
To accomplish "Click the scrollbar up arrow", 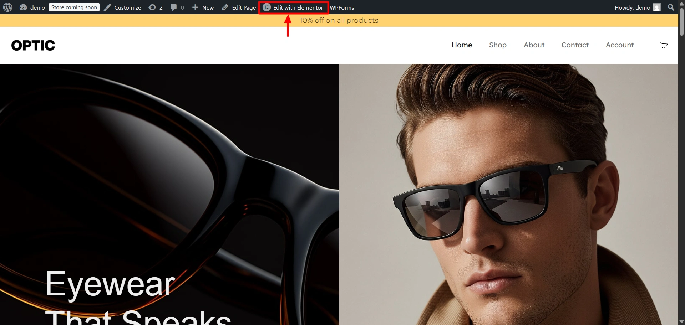I will (681, 3).
